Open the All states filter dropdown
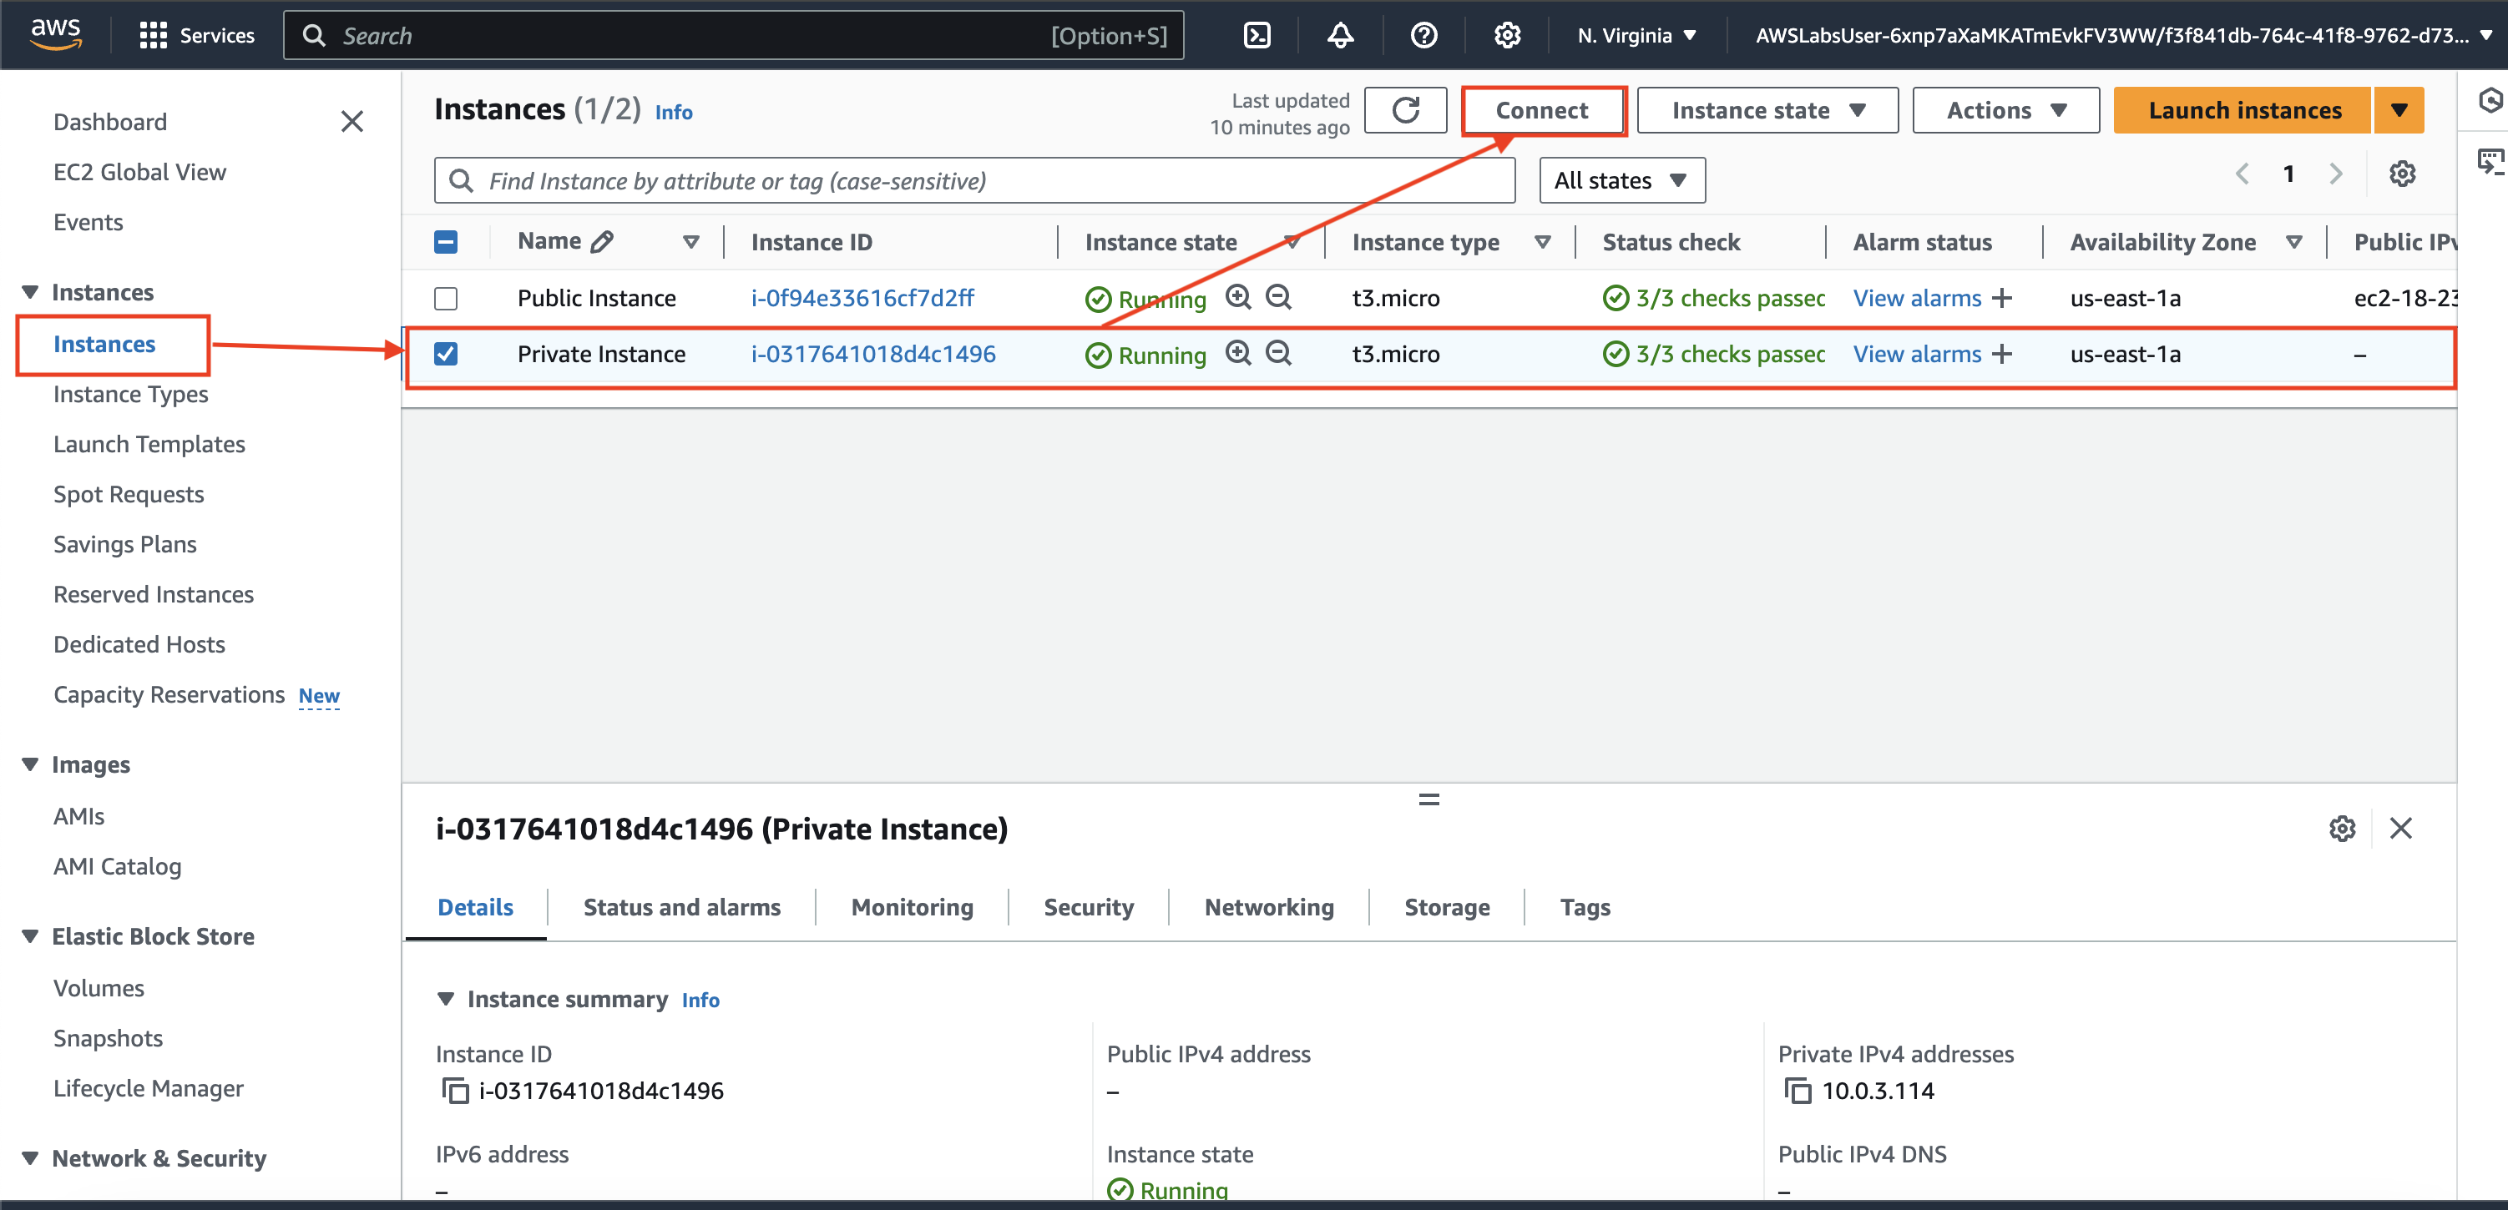Image resolution: width=2508 pixels, height=1210 pixels. click(1621, 180)
